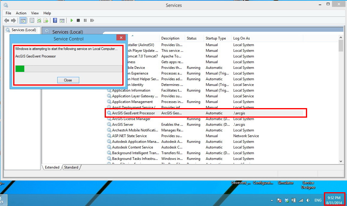Image resolution: width=347 pixels, height=206 pixels.
Task: Click Network Service log-on cell
Action: [246, 136]
